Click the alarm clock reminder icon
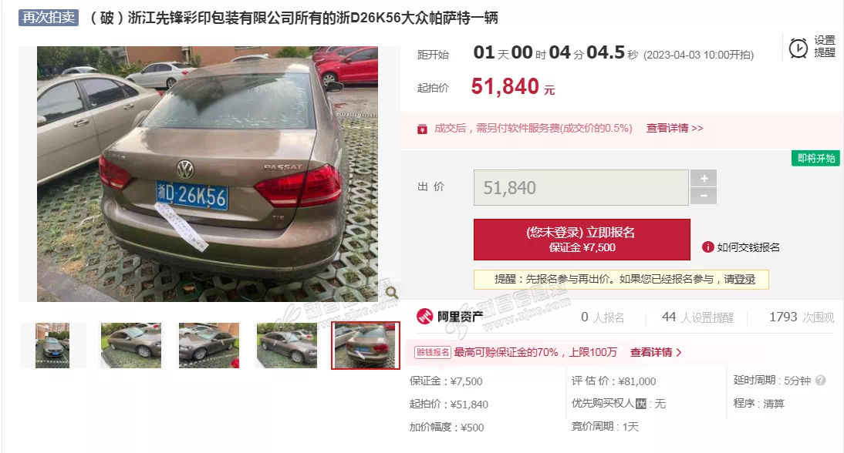Screen dimensions: 844x453 point(798,48)
